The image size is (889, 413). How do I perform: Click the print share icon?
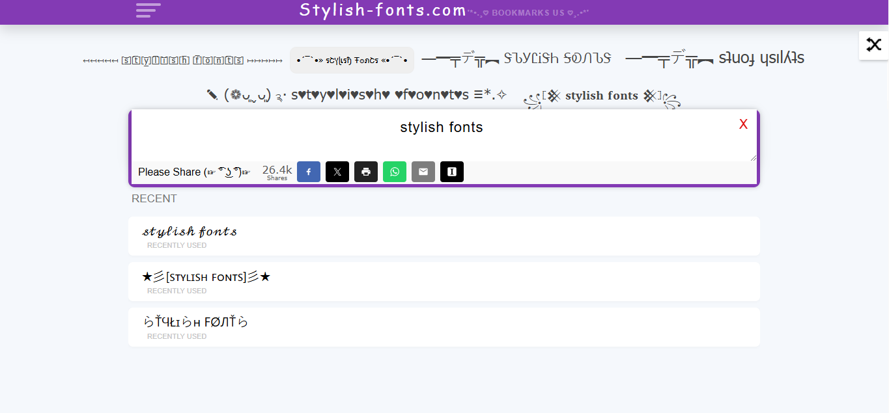tap(366, 172)
